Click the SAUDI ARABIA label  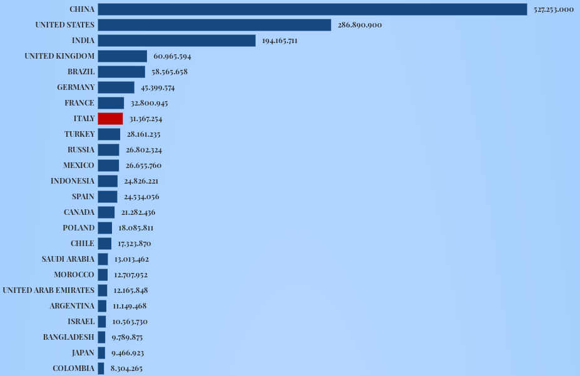point(68,259)
